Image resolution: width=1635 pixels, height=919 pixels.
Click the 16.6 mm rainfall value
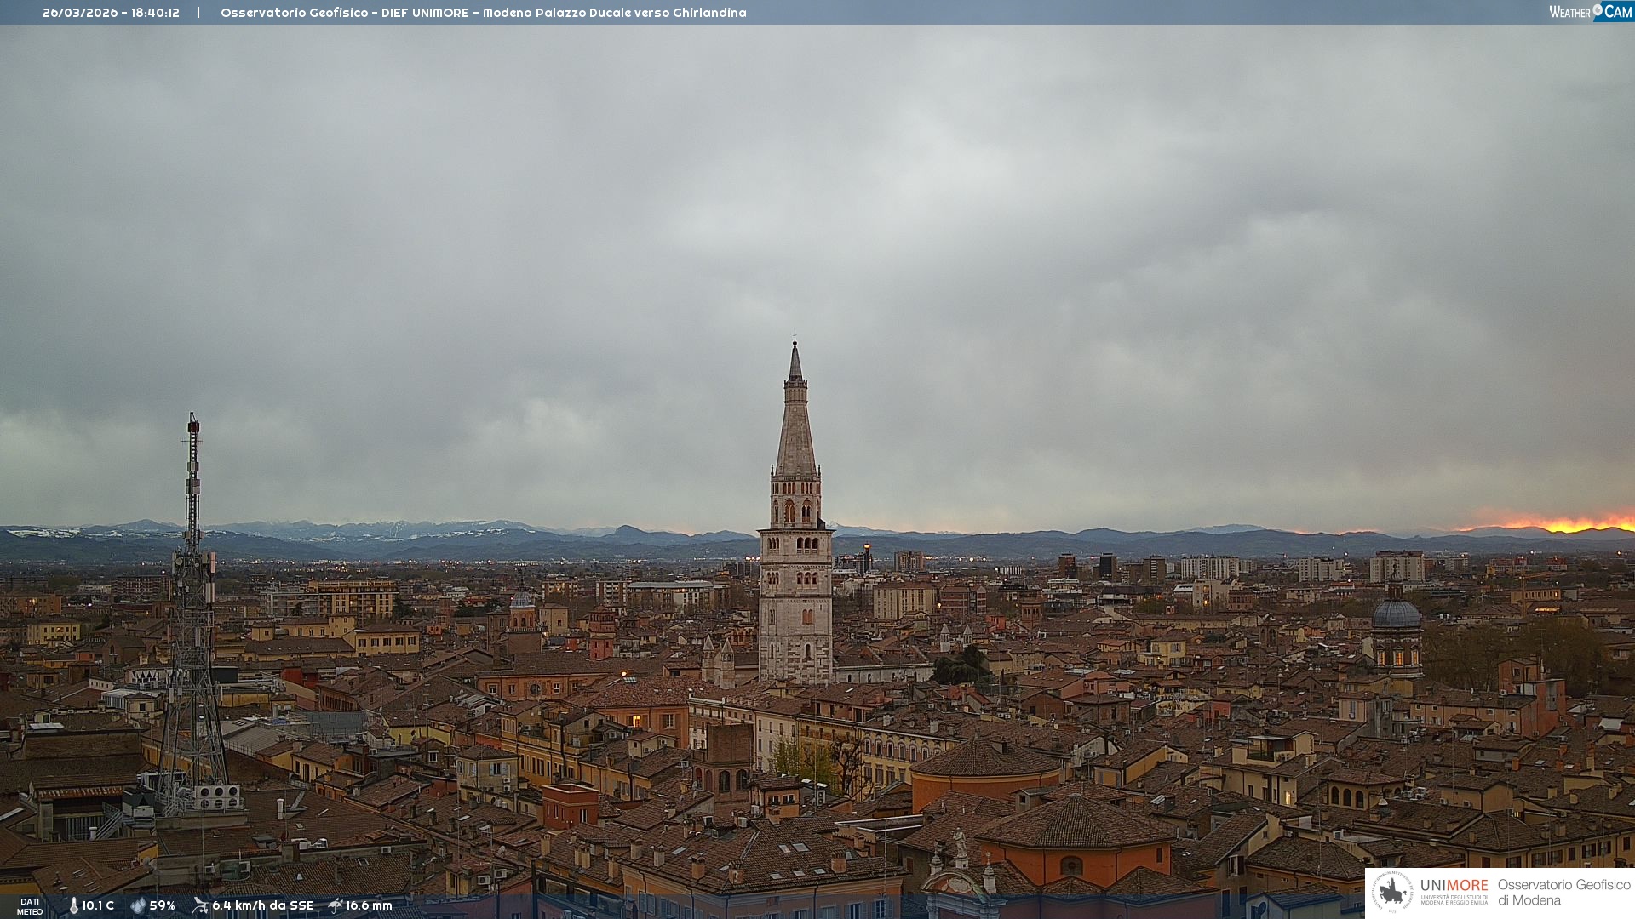[x=369, y=906]
